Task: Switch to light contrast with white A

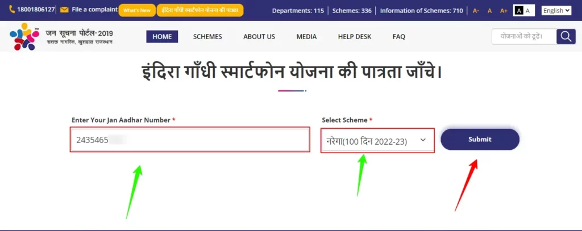Action: click(529, 11)
